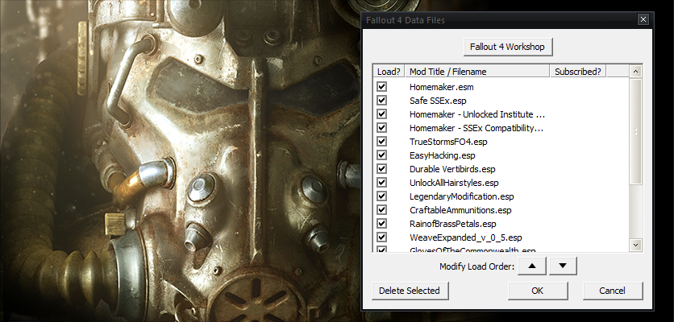Select CraftableAmmunitions.esp entry
The image size is (674, 322).
[460, 210]
